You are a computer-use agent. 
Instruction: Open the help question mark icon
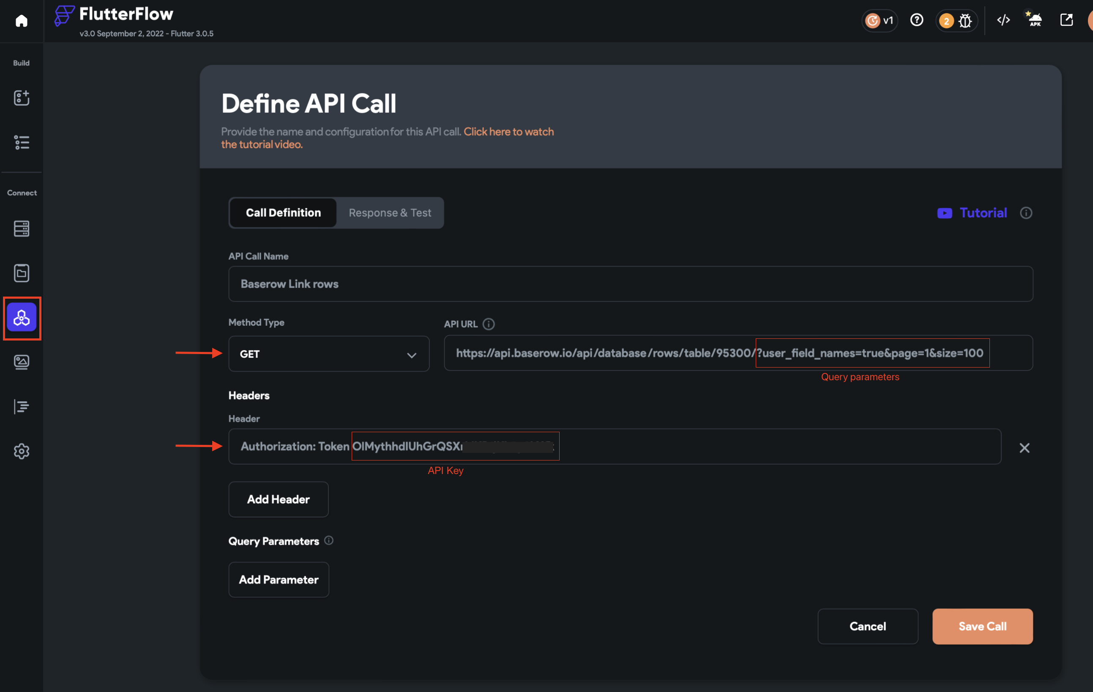pos(916,20)
